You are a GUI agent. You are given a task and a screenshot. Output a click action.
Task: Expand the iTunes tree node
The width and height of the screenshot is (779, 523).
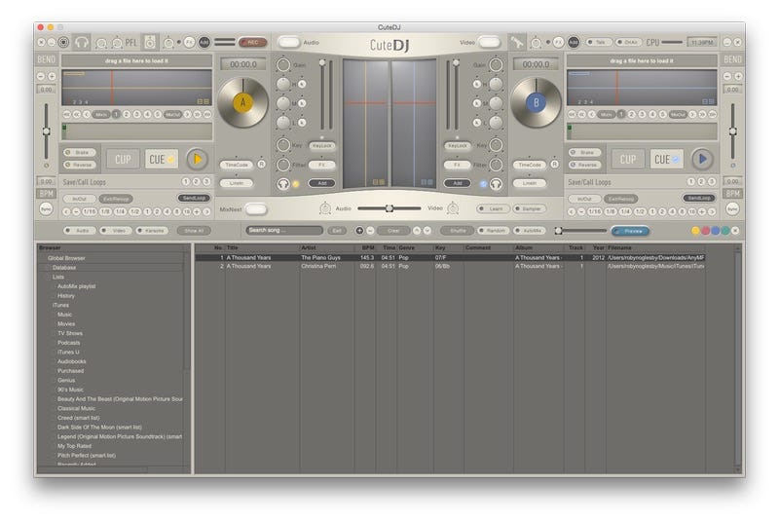coord(60,305)
